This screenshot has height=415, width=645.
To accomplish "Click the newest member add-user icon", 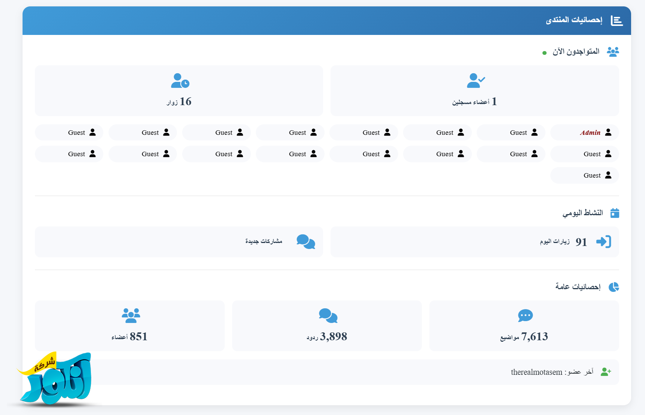I will 606,372.
